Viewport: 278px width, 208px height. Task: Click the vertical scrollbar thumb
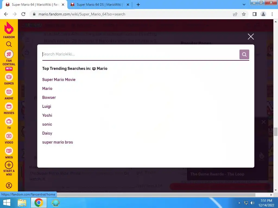[x=276, y=132]
